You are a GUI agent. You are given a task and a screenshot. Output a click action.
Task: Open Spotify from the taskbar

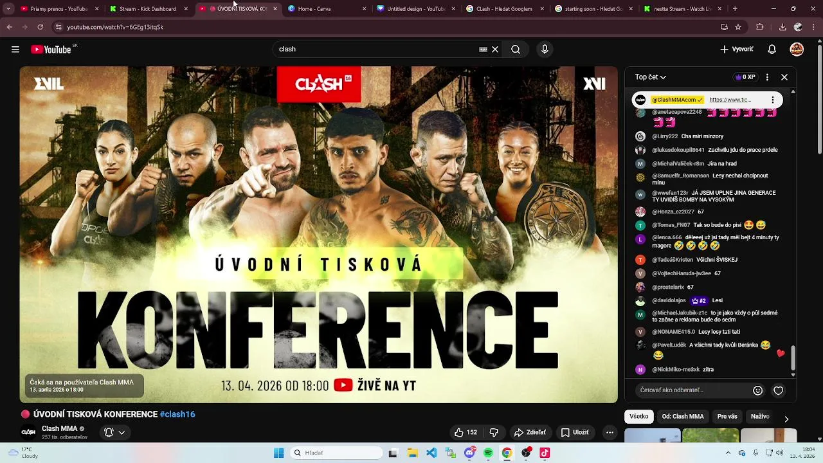[488, 453]
